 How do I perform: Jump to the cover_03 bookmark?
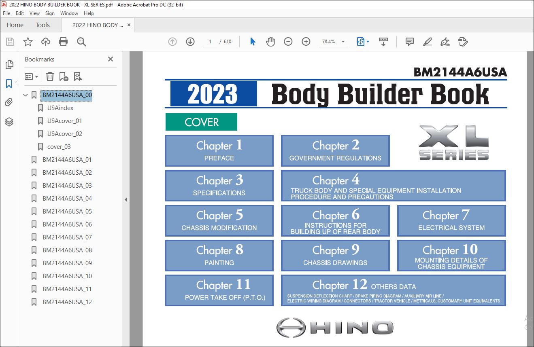pos(59,147)
